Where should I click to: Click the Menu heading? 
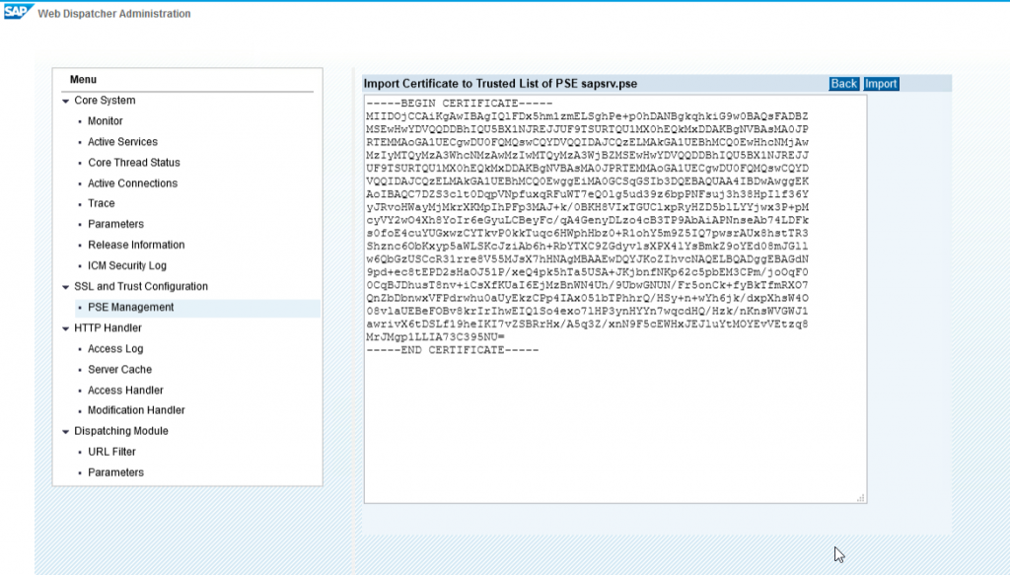pos(83,80)
